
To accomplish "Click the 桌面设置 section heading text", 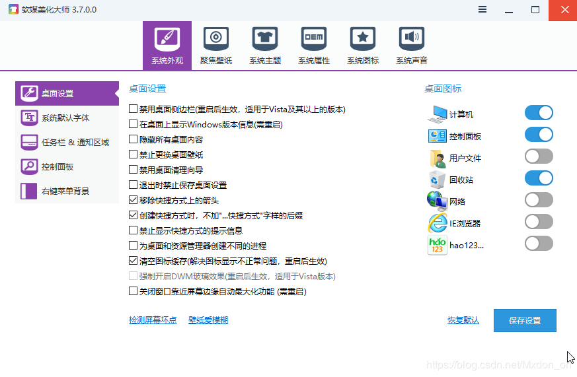I will coord(147,88).
